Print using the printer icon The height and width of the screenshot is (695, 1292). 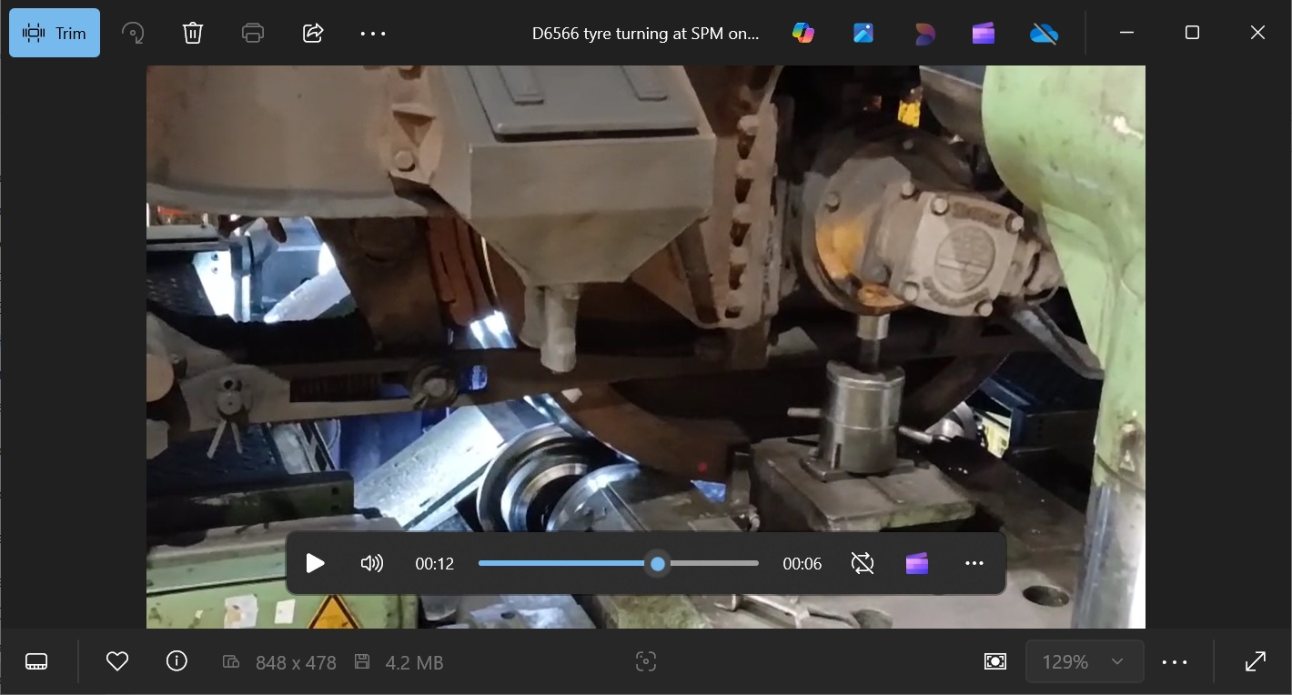pos(253,33)
